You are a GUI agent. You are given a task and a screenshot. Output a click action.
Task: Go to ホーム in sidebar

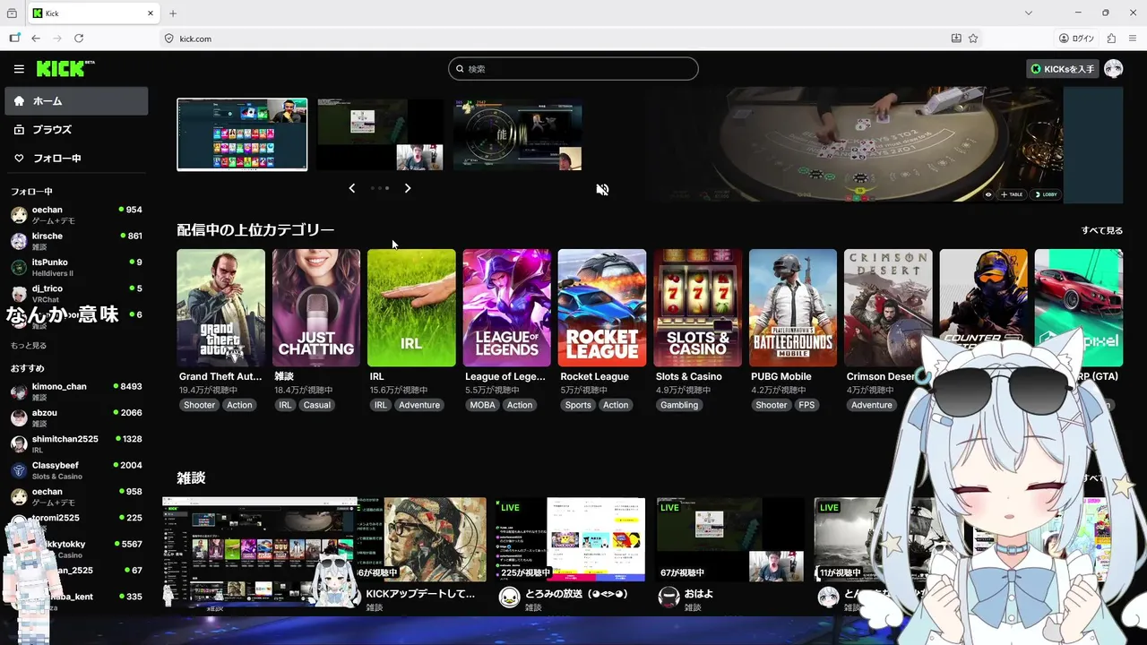[76, 101]
